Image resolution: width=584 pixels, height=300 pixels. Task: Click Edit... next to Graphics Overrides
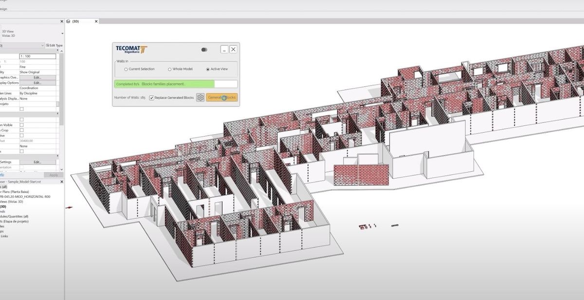point(37,77)
